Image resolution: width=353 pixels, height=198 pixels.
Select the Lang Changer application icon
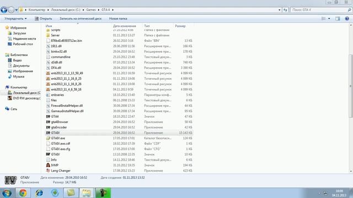pos(48,170)
